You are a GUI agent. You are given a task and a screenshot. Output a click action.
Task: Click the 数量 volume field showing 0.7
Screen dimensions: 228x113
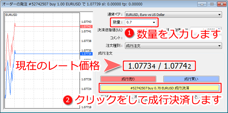pos(141,22)
